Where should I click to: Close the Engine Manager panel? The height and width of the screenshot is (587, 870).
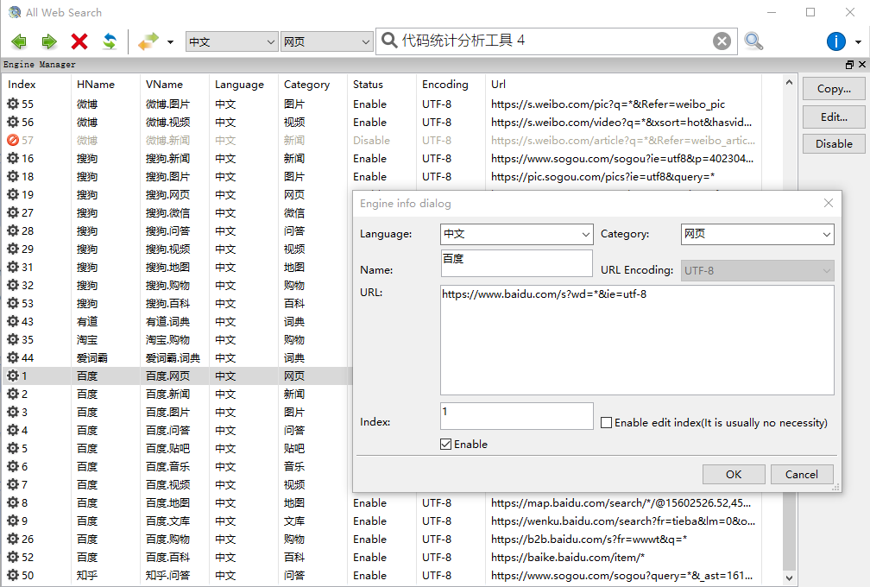pyautogui.click(x=861, y=65)
